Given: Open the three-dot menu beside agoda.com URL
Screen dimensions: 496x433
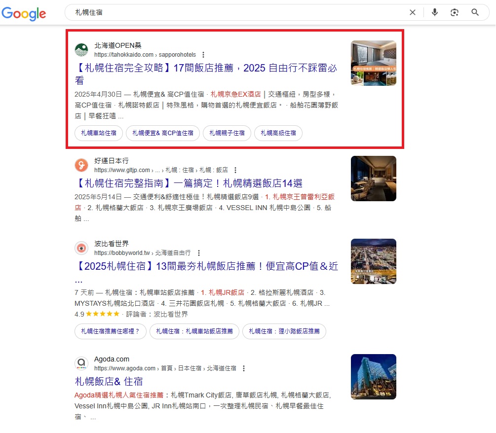Looking at the screenshot, I should [x=244, y=368].
